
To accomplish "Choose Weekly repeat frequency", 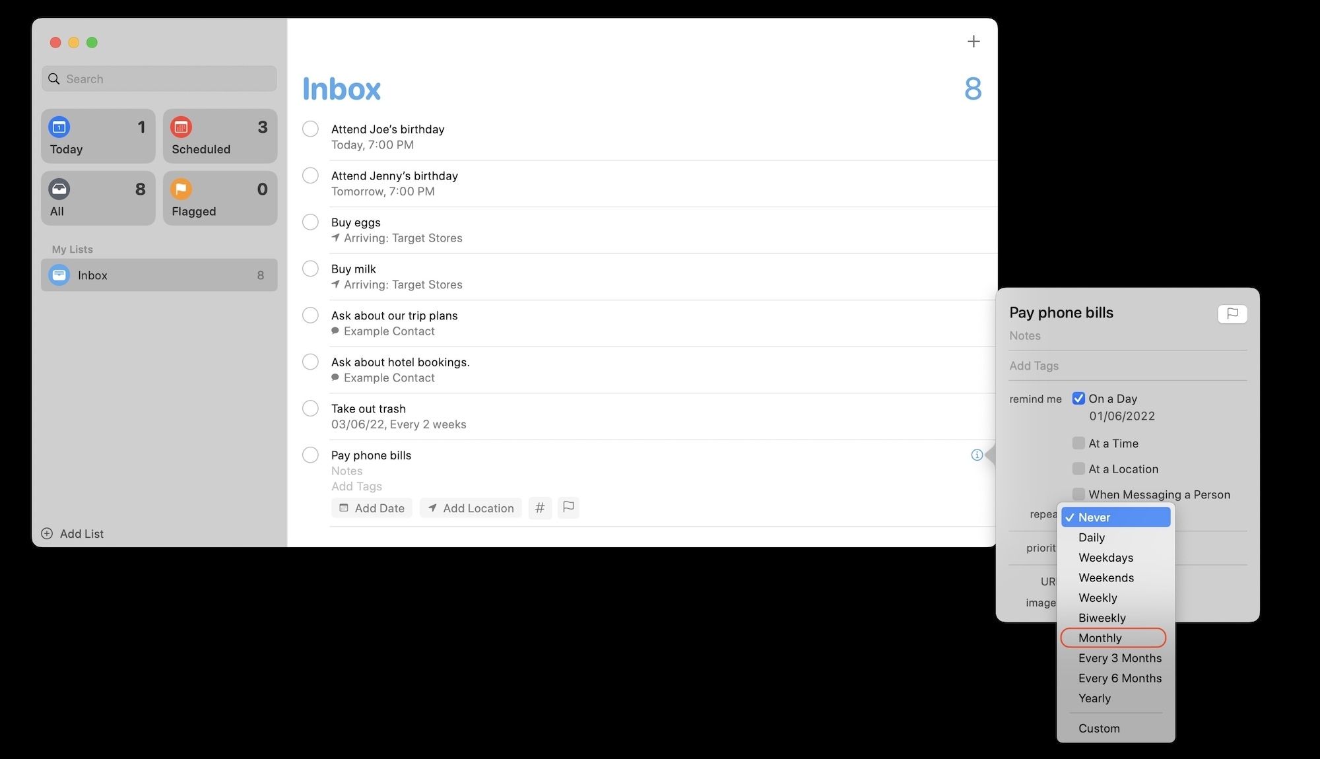I will click(x=1098, y=598).
